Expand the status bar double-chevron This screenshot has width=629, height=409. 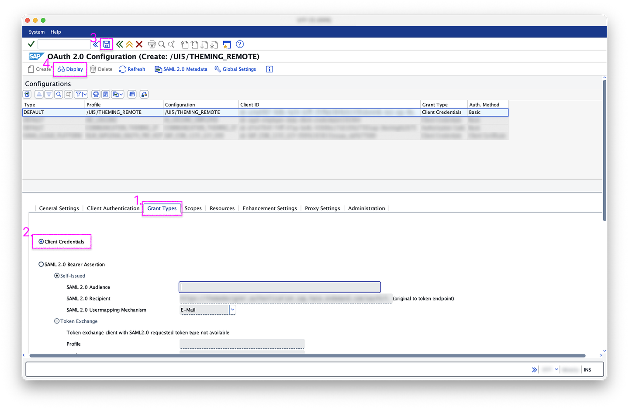[x=534, y=370]
